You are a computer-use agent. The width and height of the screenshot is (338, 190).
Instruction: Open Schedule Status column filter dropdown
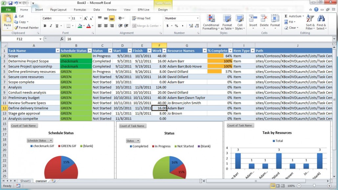click(90, 51)
